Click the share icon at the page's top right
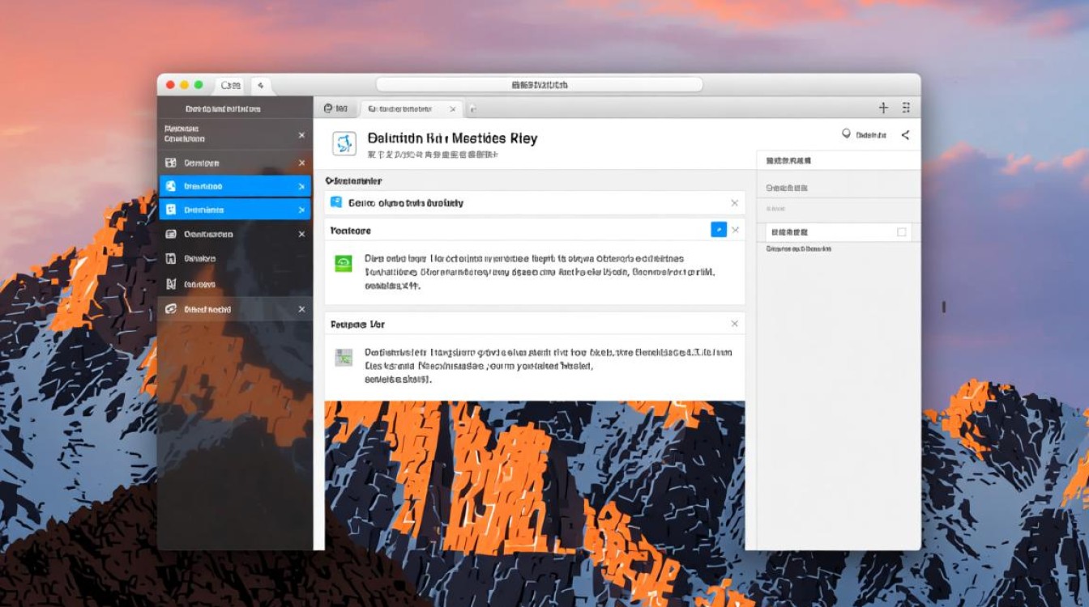 (905, 135)
